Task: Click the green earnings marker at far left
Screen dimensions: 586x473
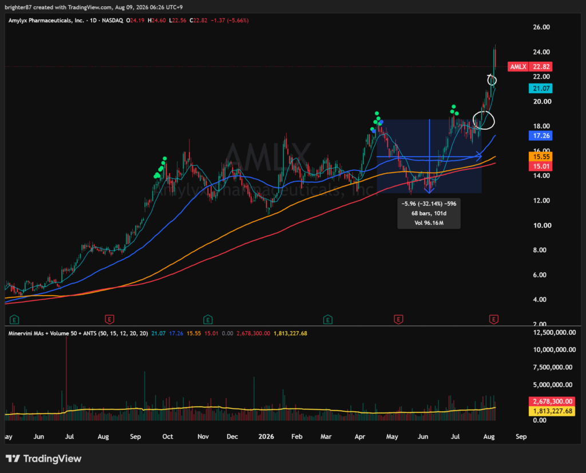Action: click(x=14, y=320)
